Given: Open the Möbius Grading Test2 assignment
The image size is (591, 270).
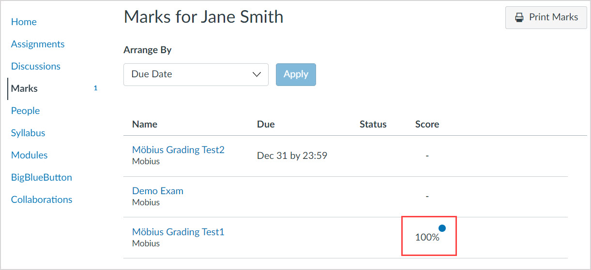Looking at the screenshot, I should pos(178,150).
